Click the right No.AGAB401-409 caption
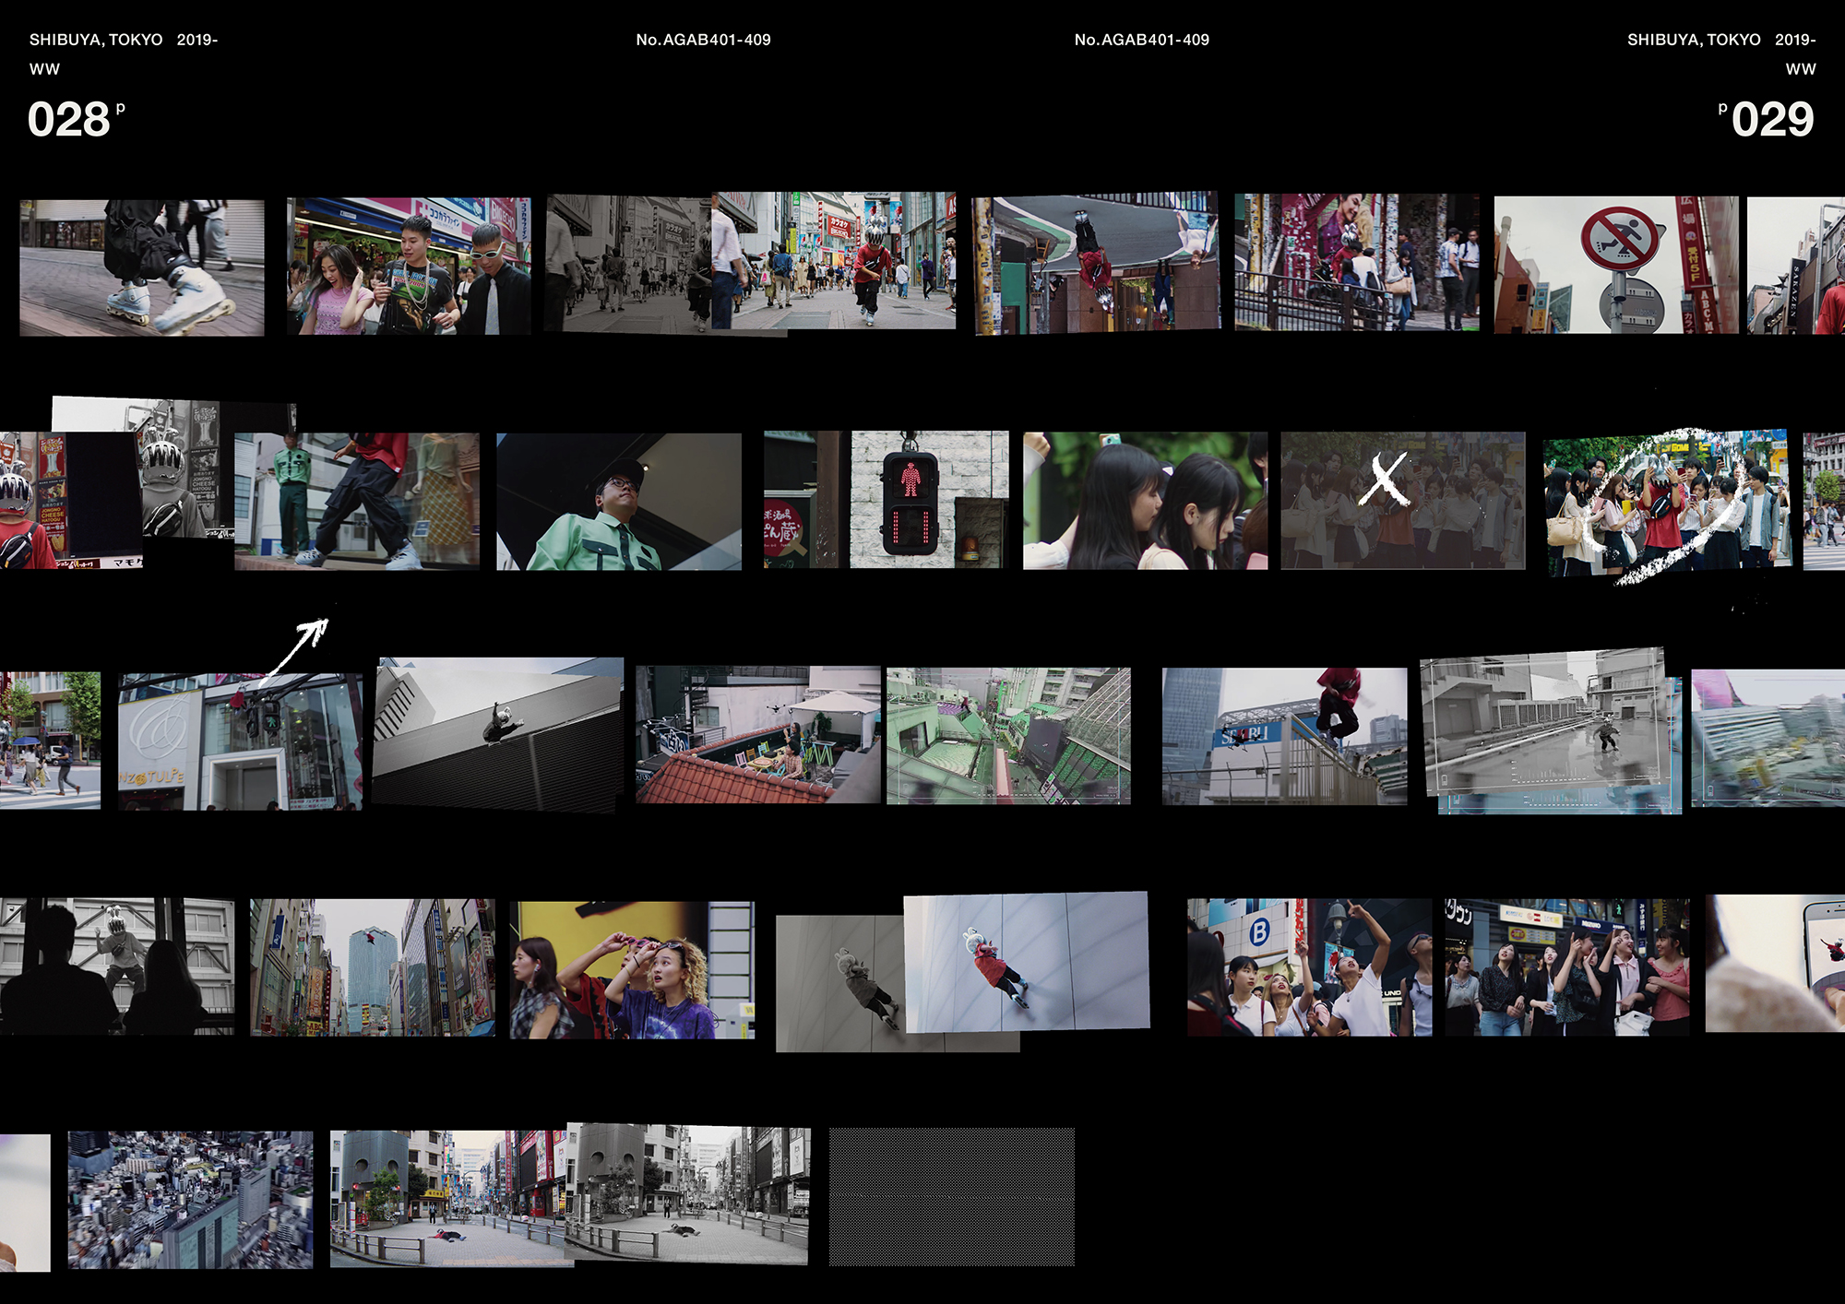 [x=1141, y=40]
